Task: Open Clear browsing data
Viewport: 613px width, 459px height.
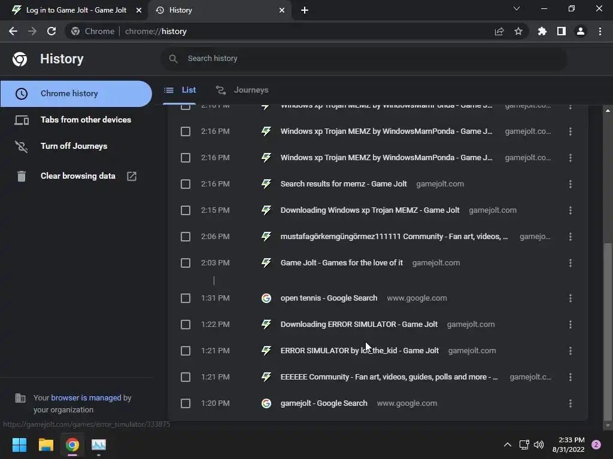Action: coord(76,176)
